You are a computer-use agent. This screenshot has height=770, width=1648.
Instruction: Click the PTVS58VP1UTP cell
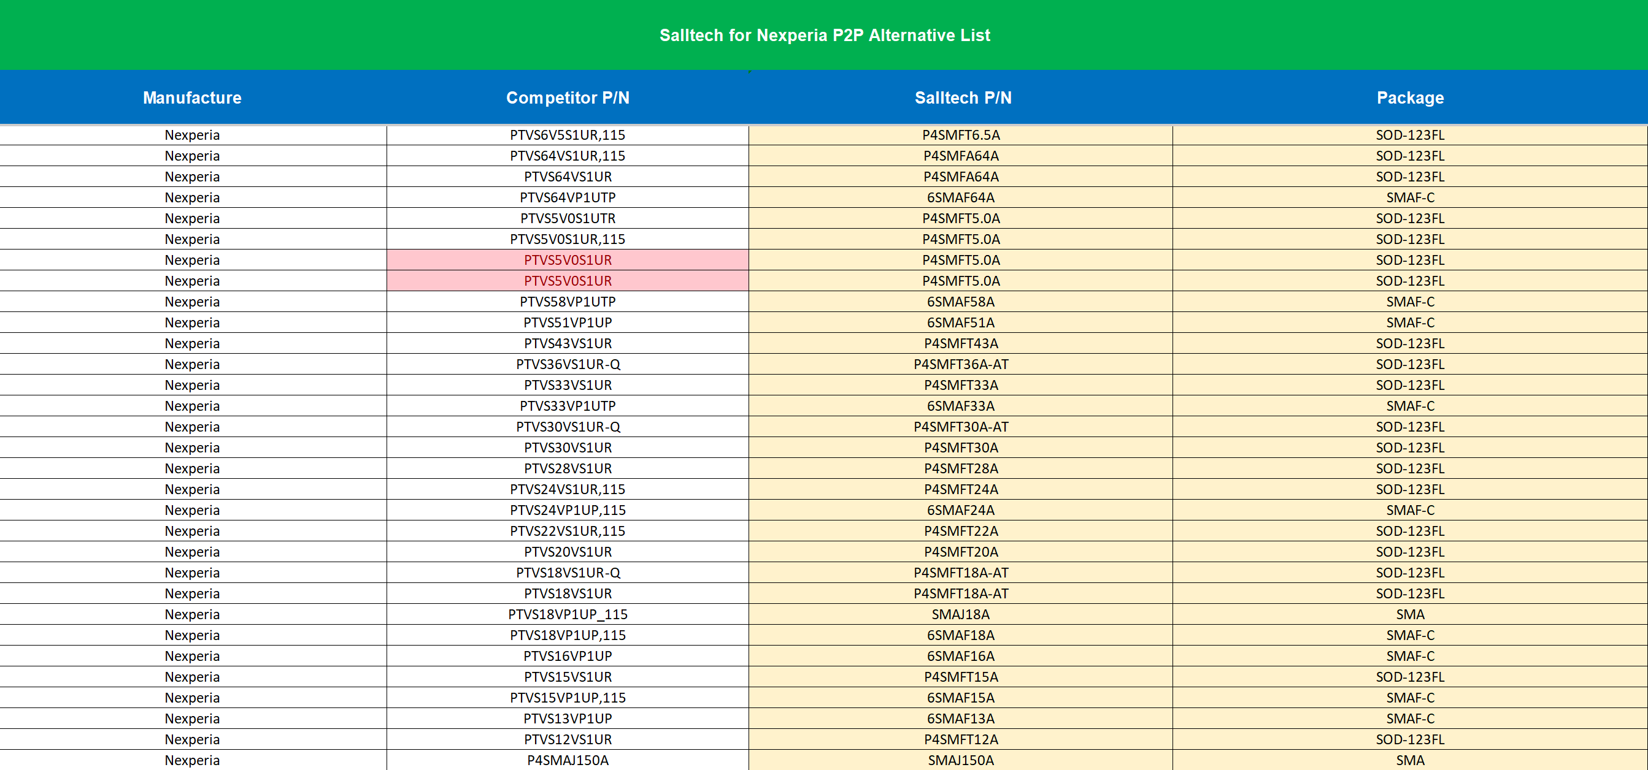pyautogui.click(x=568, y=302)
